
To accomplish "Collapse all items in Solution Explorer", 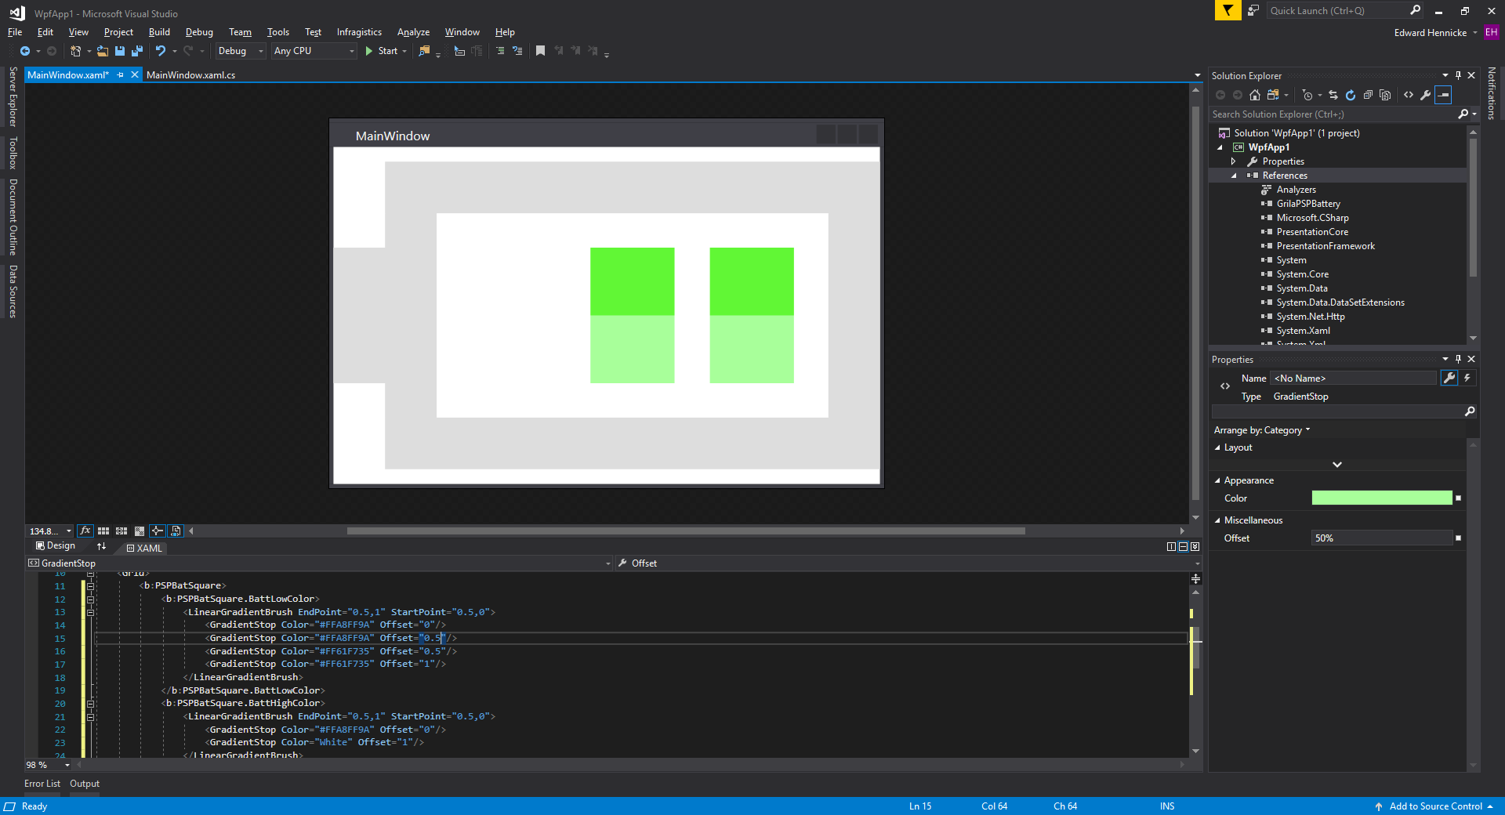I will point(1368,95).
